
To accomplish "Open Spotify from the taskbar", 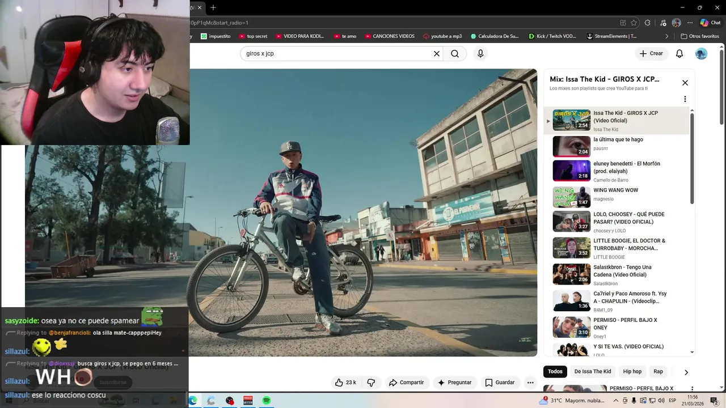I will [266, 401].
